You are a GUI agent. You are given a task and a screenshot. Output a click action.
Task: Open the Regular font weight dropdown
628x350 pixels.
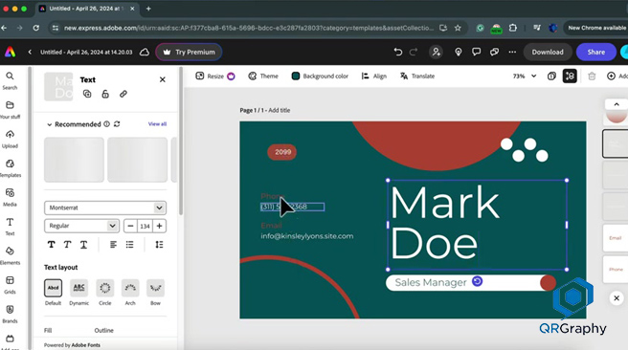[x=81, y=226]
